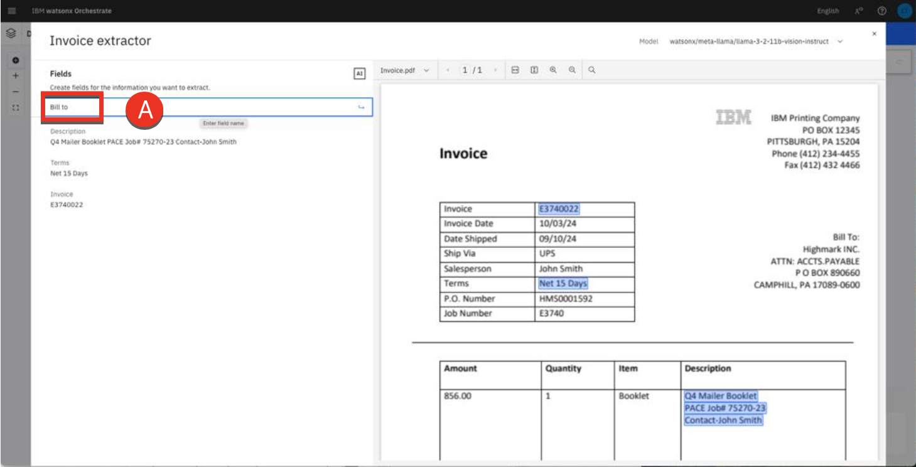Click fit to page icon in PDF toolbar
The image size is (916, 467).
click(534, 70)
